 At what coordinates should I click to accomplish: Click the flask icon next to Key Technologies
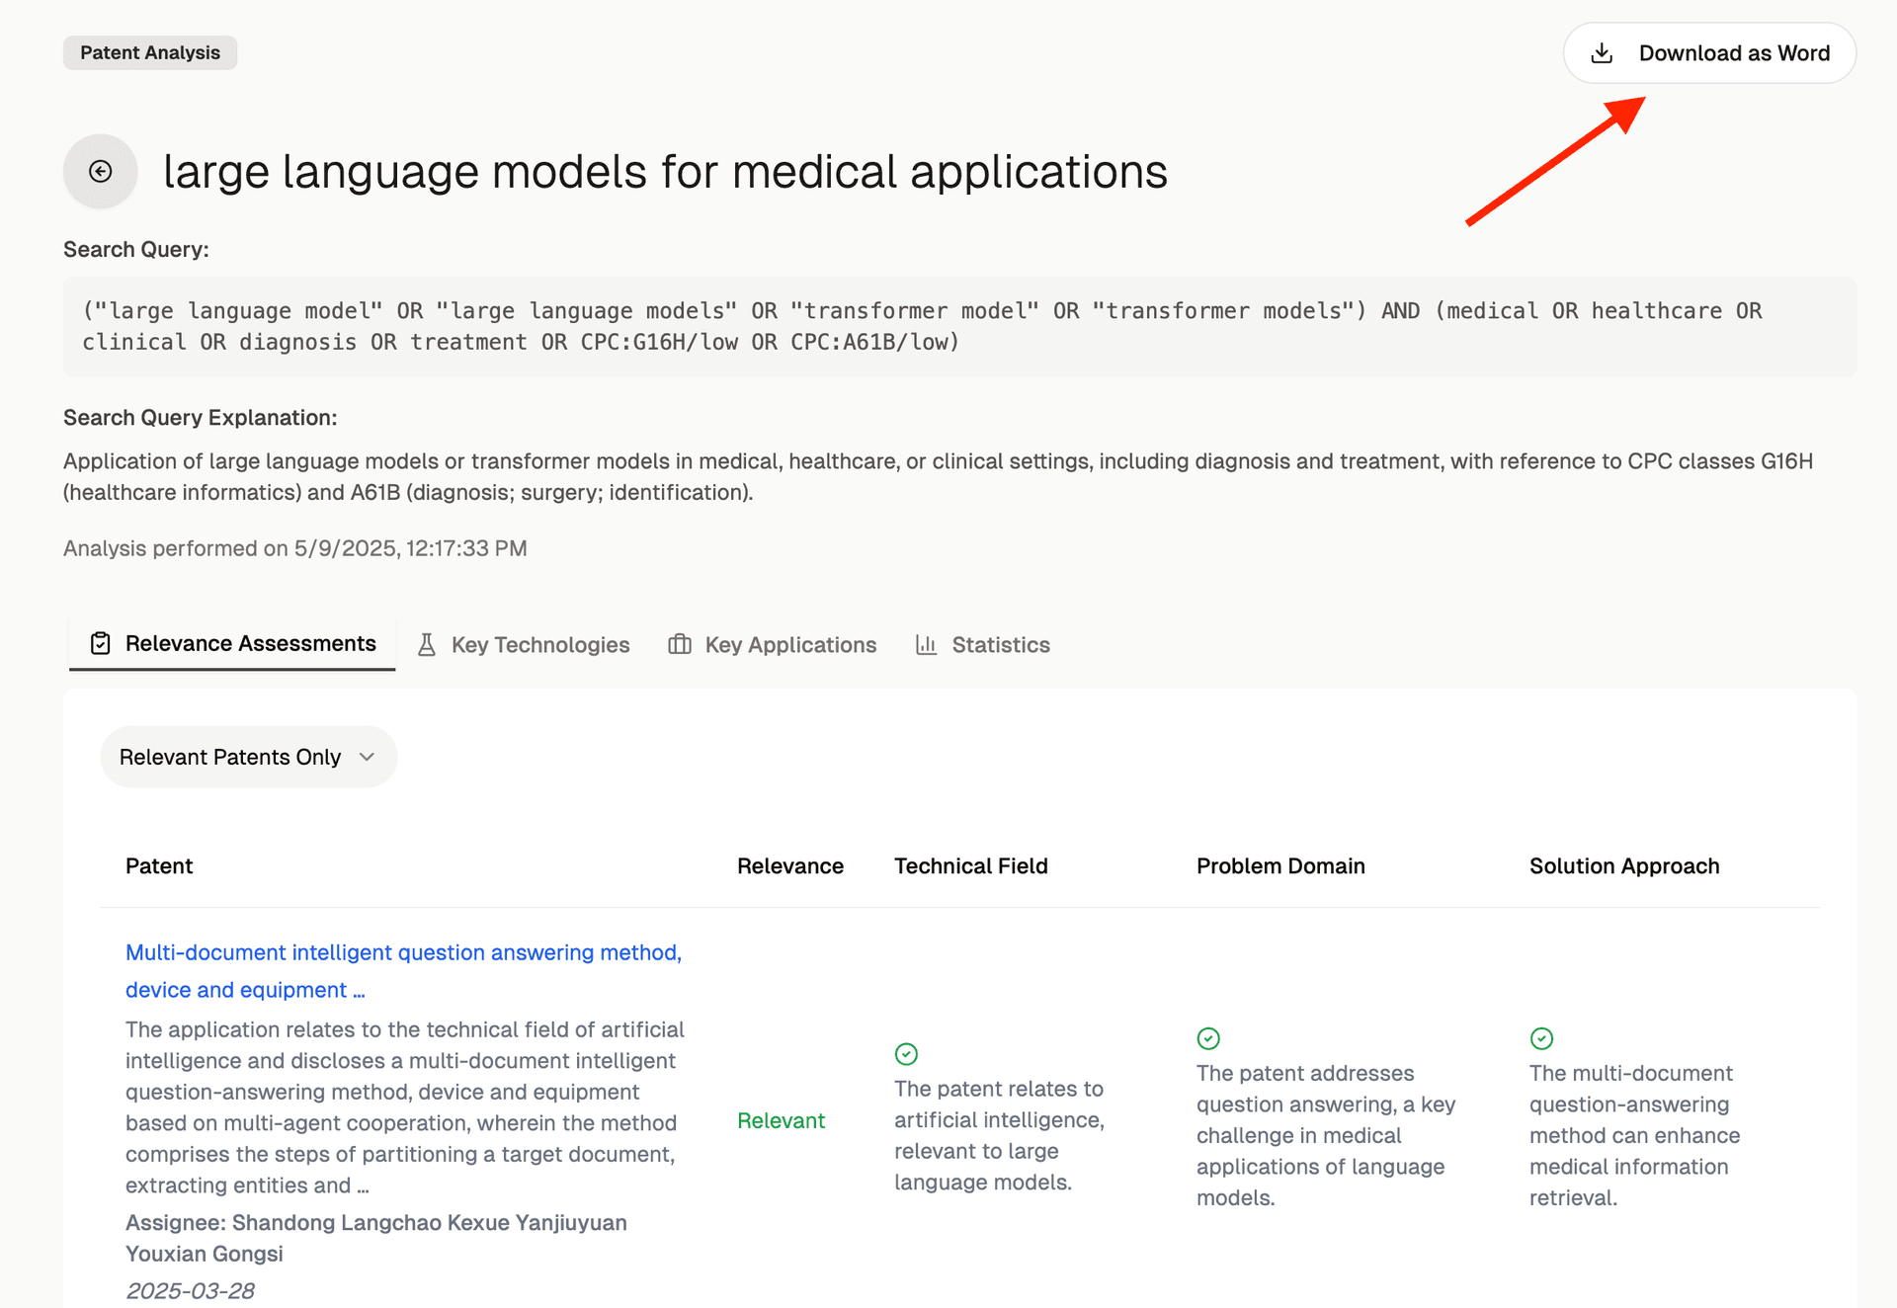pos(427,644)
